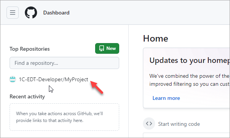Viewport: 230px width, 138px height.
Task: Focus the Find a repository field
Action: pyautogui.click(x=65, y=63)
